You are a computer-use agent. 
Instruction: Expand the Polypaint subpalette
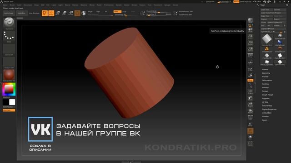(266, 98)
